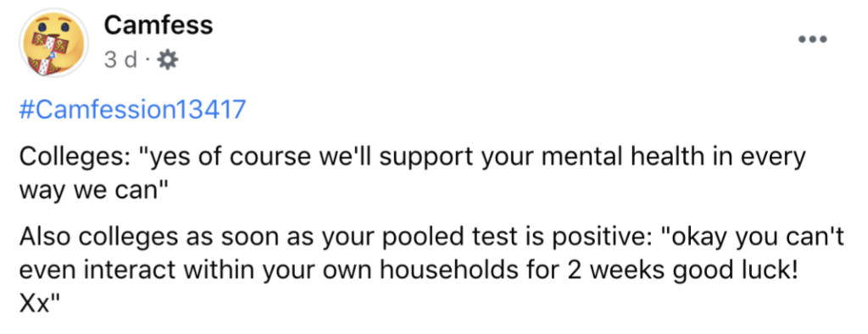Click the closing "Xx" line of the post
The width and height of the screenshot is (868, 334).
click(x=39, y=304)
